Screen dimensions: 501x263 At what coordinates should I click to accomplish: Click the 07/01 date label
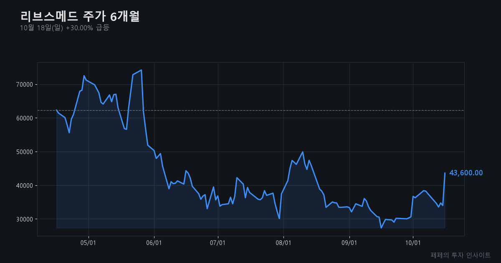coord(218,243)
